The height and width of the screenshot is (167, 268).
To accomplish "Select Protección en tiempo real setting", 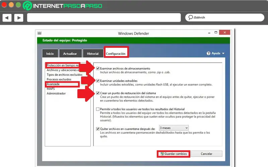I will 63,65.
